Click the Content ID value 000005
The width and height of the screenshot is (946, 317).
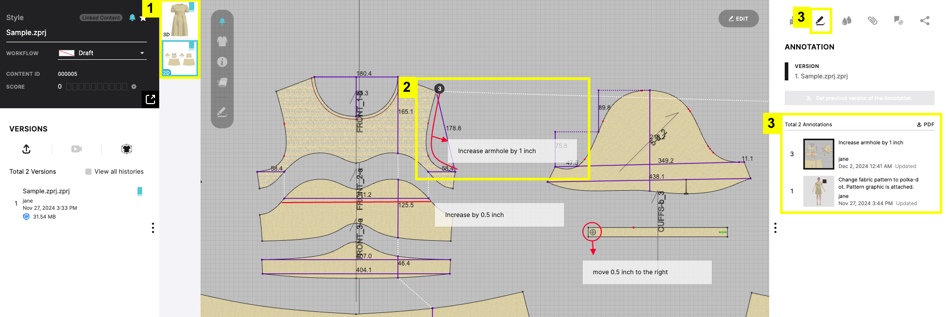click(x=67, y=74)
